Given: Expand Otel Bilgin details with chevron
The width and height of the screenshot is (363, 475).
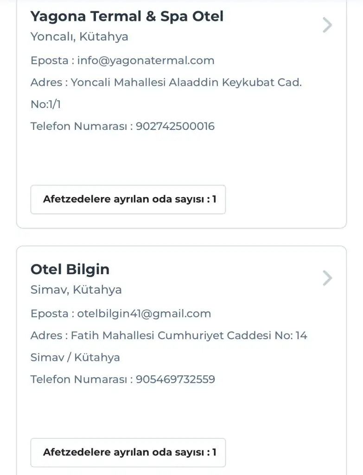Looking at the screenshot, I should (x=327, y=278).
